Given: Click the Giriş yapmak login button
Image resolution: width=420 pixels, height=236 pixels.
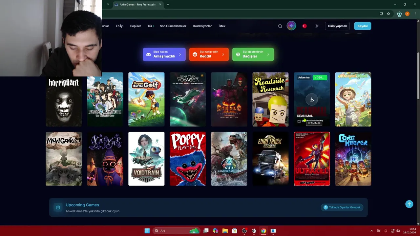Looking at the screenshot, I should click(x=337, y=26).
